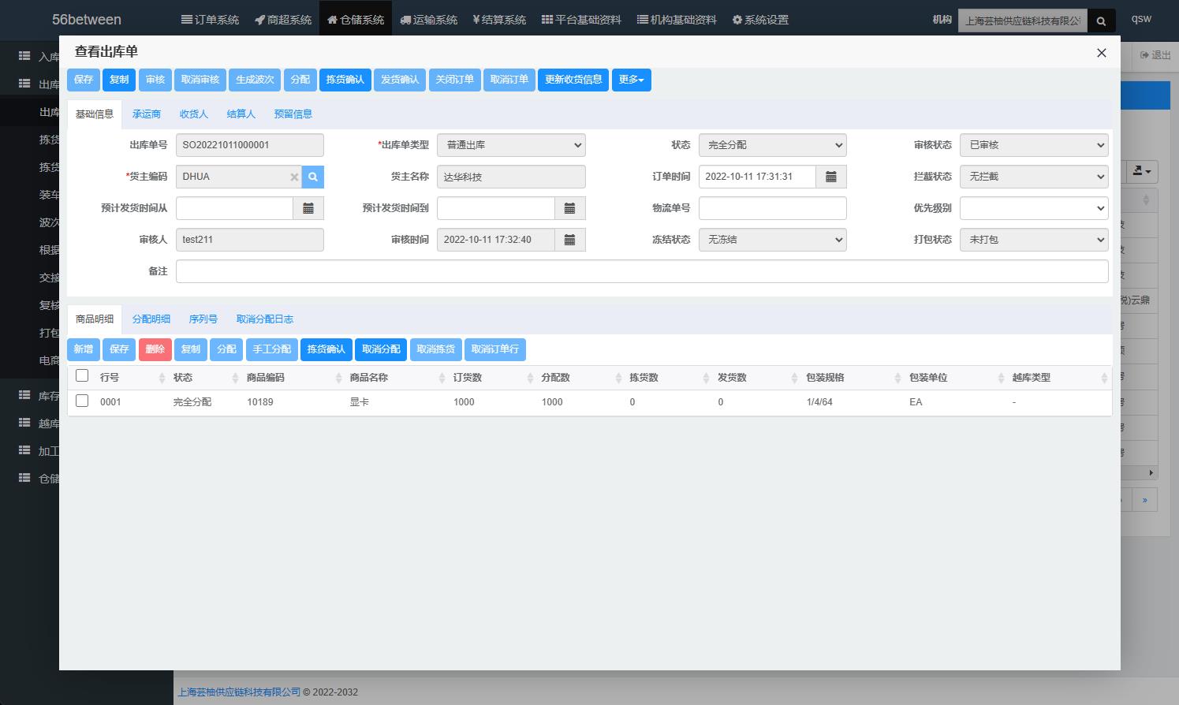This screenshot has width=1179, height=705.
Task: Open the 状态 dropdown showing 完全分配
Action: point(773,145)
